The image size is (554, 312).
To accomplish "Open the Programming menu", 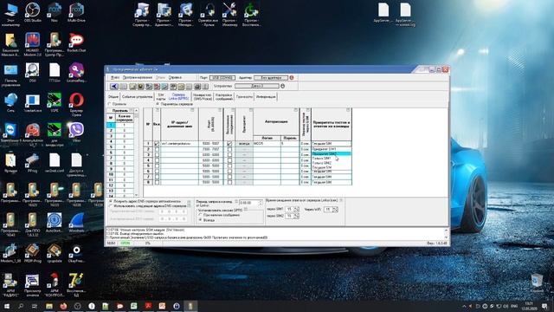I will click(137, 77).
